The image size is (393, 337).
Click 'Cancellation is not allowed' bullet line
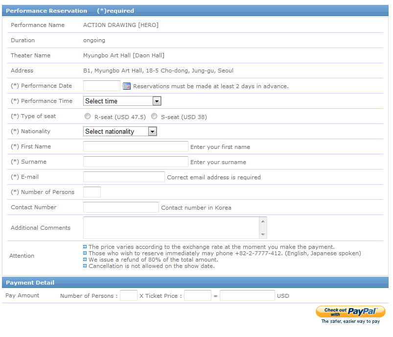(152, 266)
